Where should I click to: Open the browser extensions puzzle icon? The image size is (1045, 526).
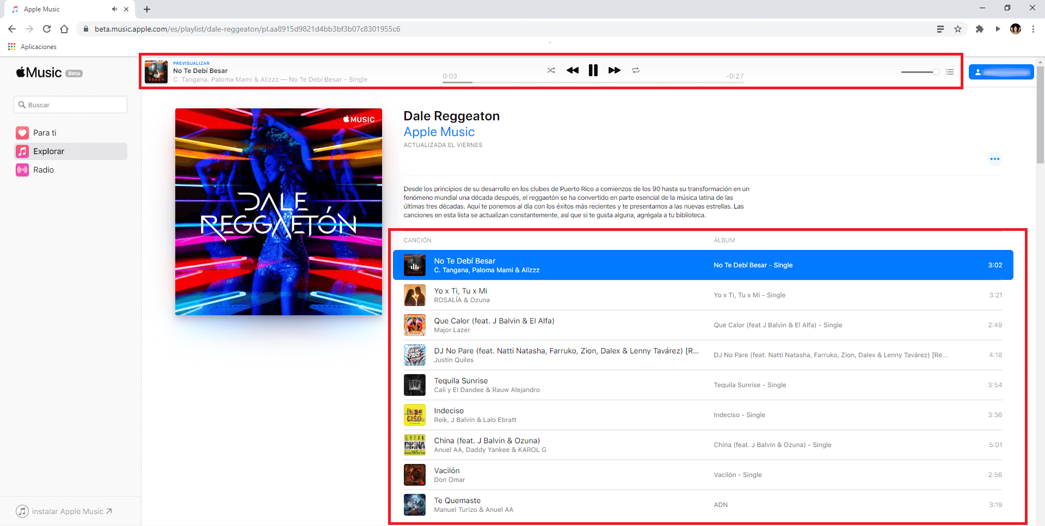pos(980,29)
